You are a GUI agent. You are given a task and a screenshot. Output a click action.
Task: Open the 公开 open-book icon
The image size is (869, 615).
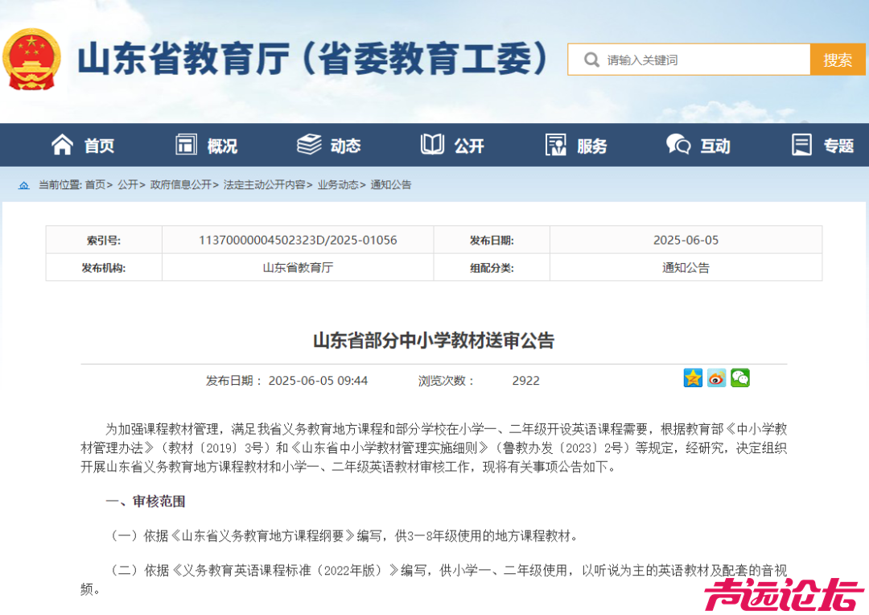point(431,145)
